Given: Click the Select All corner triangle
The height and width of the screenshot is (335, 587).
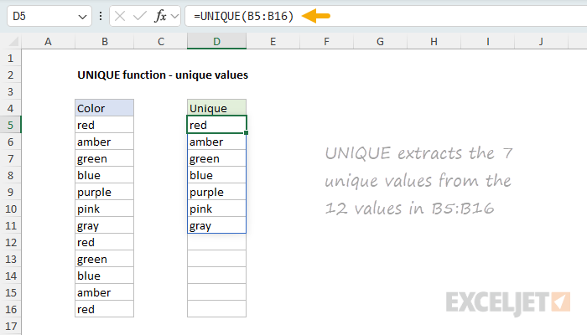Looking at the screenshot, I should click(13, 42).
